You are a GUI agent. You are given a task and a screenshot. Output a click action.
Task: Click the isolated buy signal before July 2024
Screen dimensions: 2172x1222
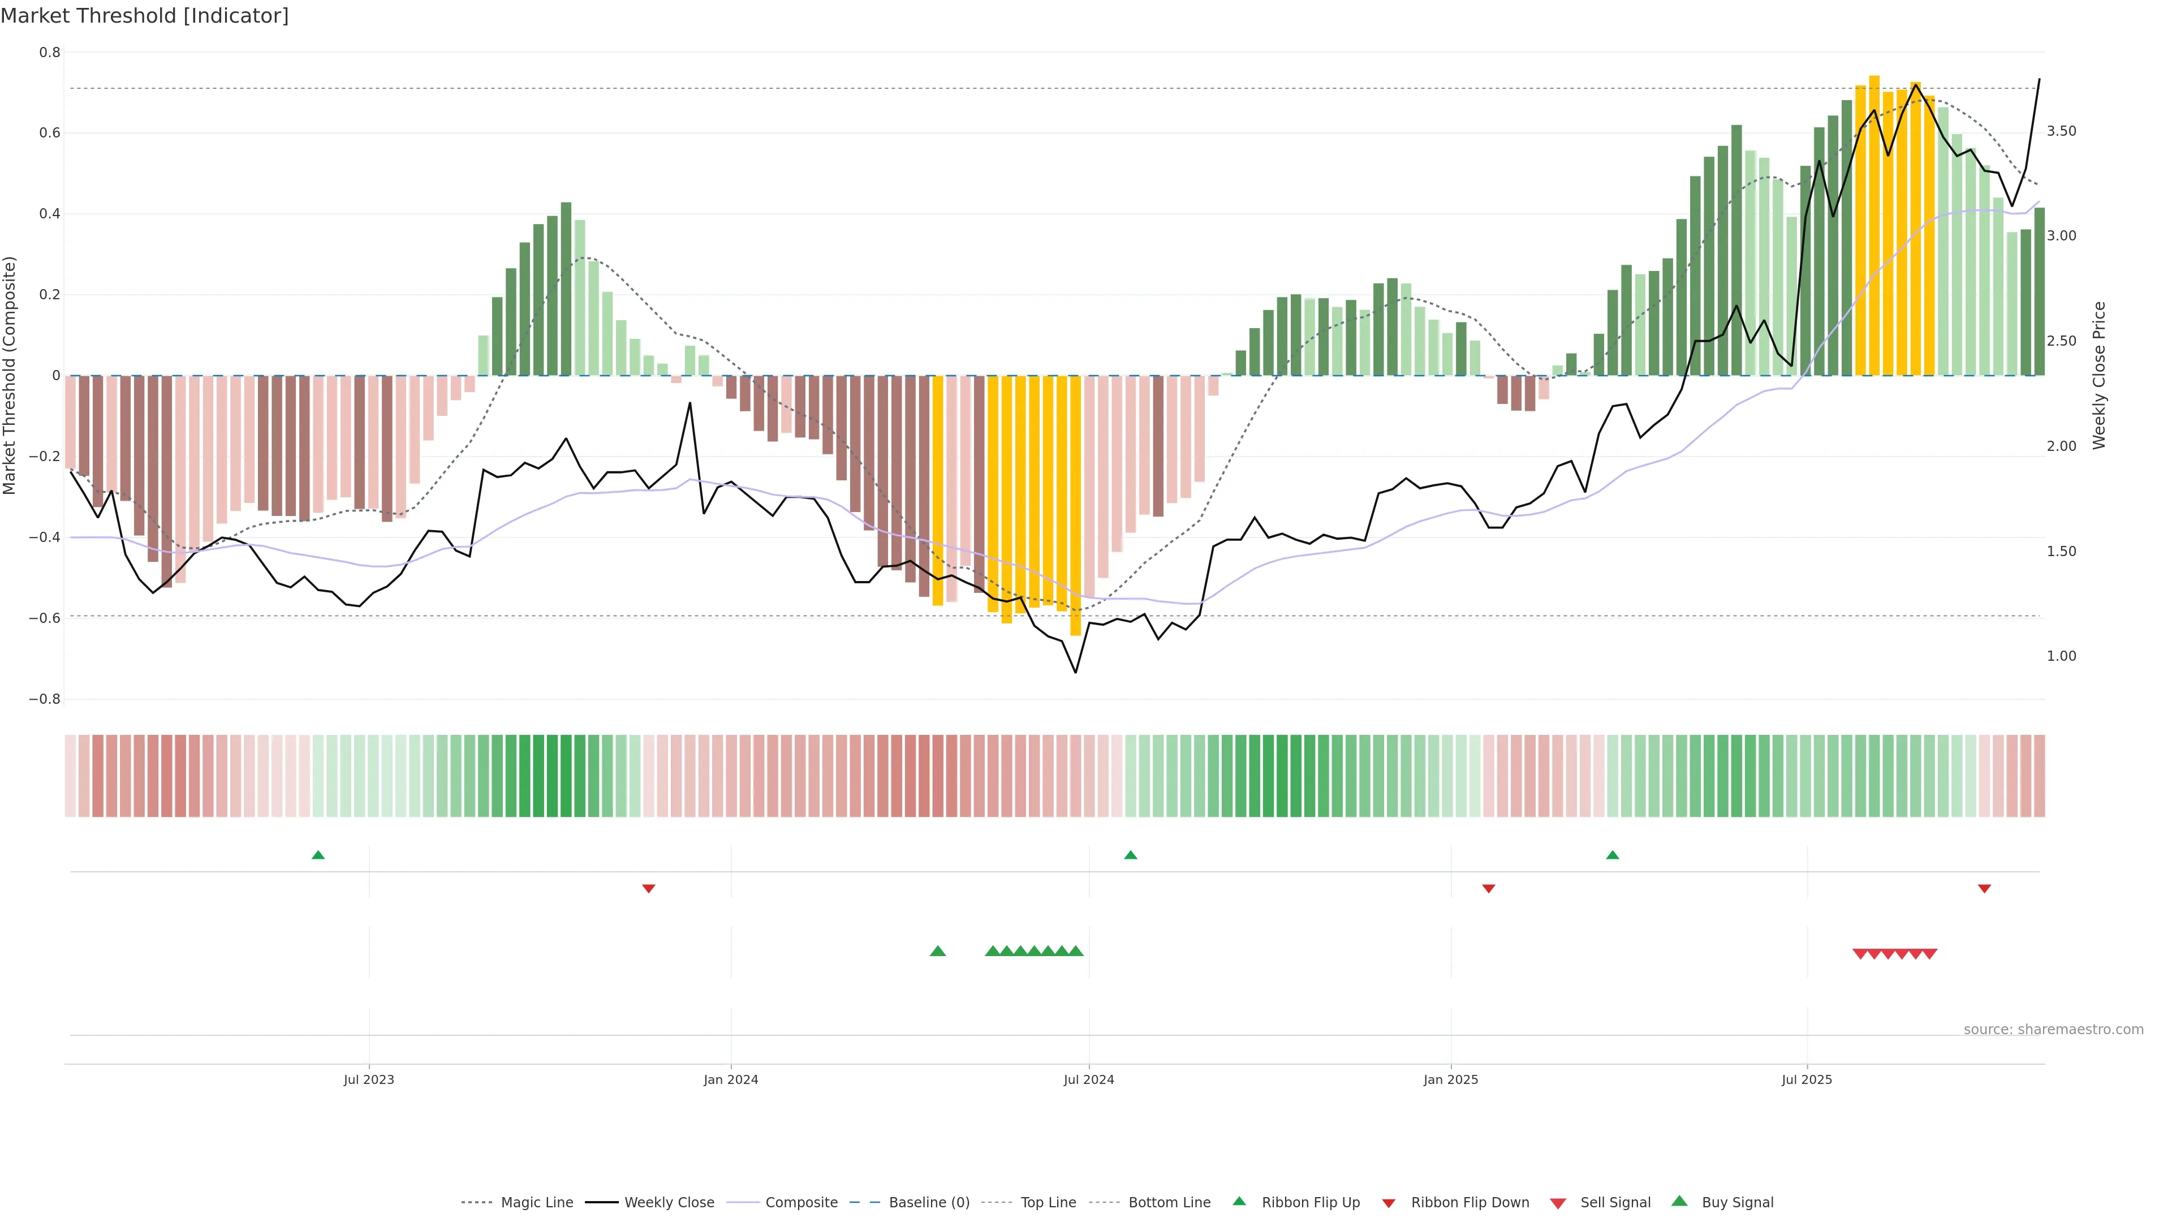click(938, 951)
